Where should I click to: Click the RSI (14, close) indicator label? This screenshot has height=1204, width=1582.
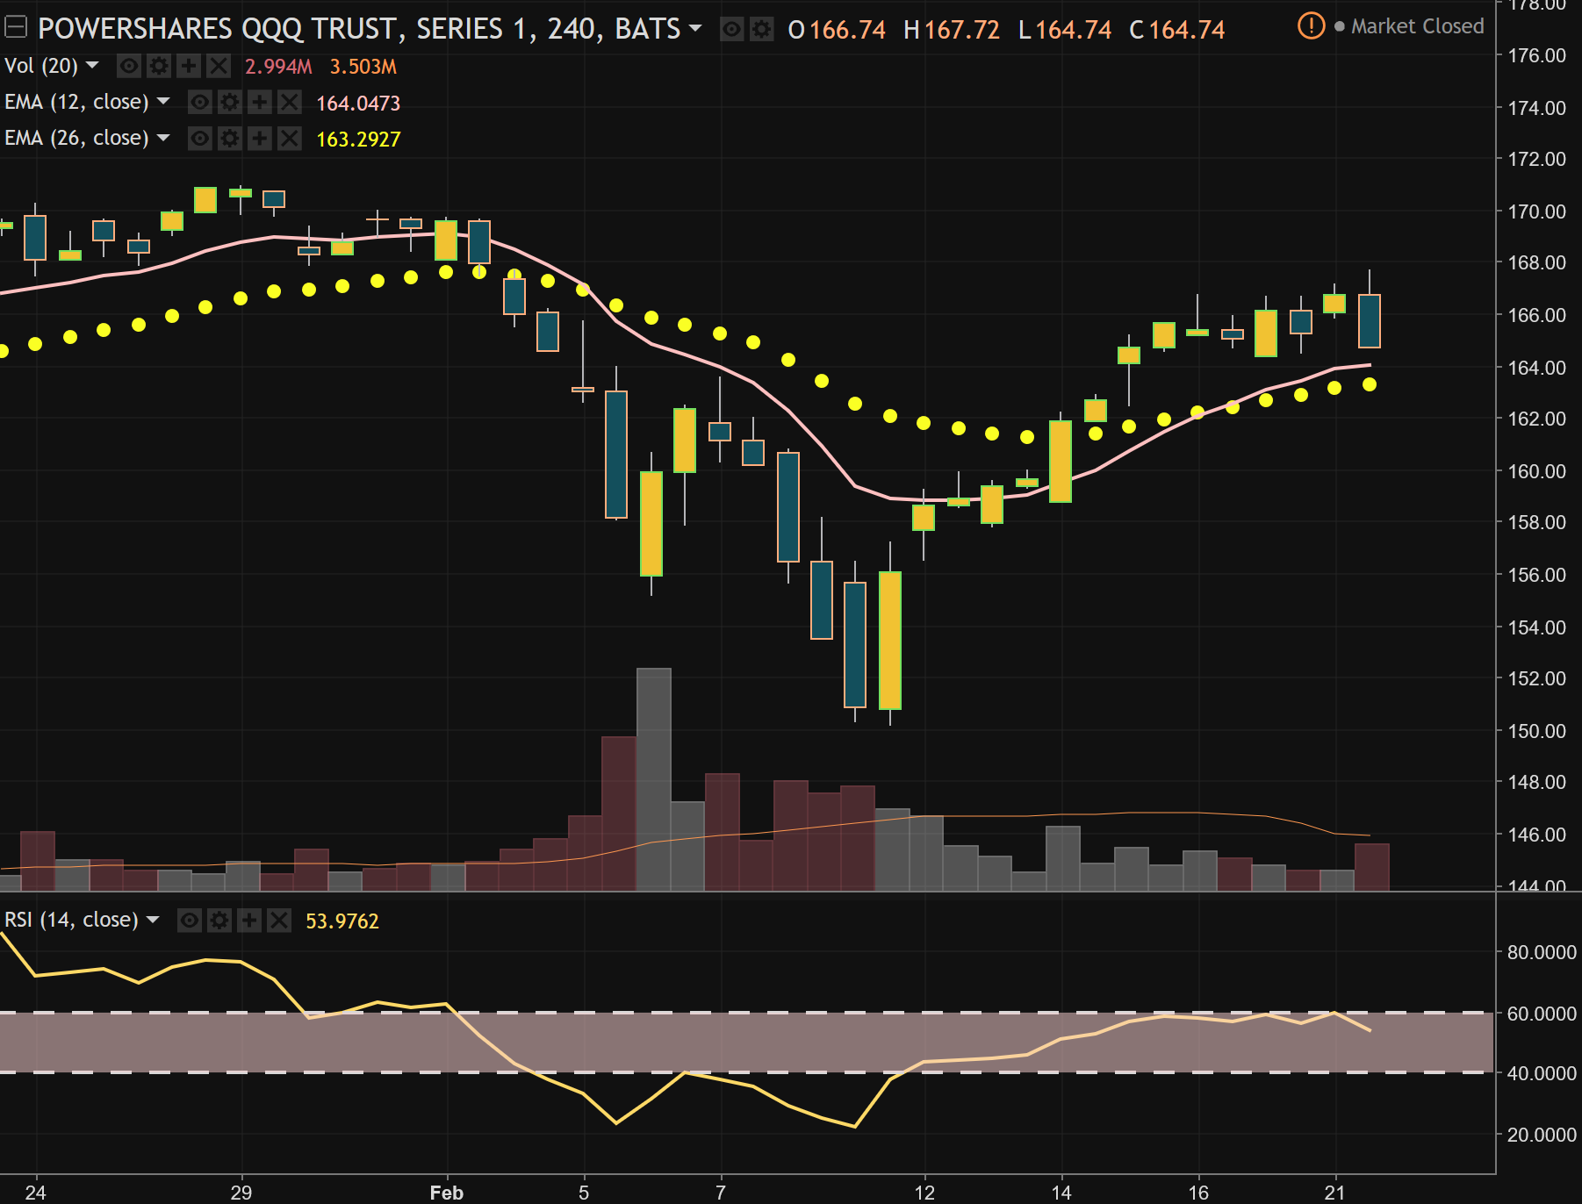71,920
